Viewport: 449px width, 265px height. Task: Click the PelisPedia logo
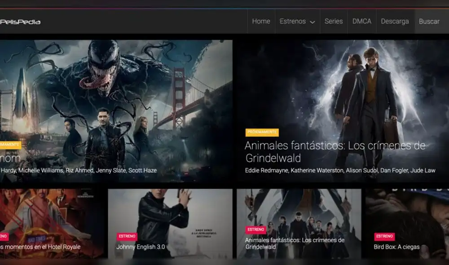[x=20, y=22]
